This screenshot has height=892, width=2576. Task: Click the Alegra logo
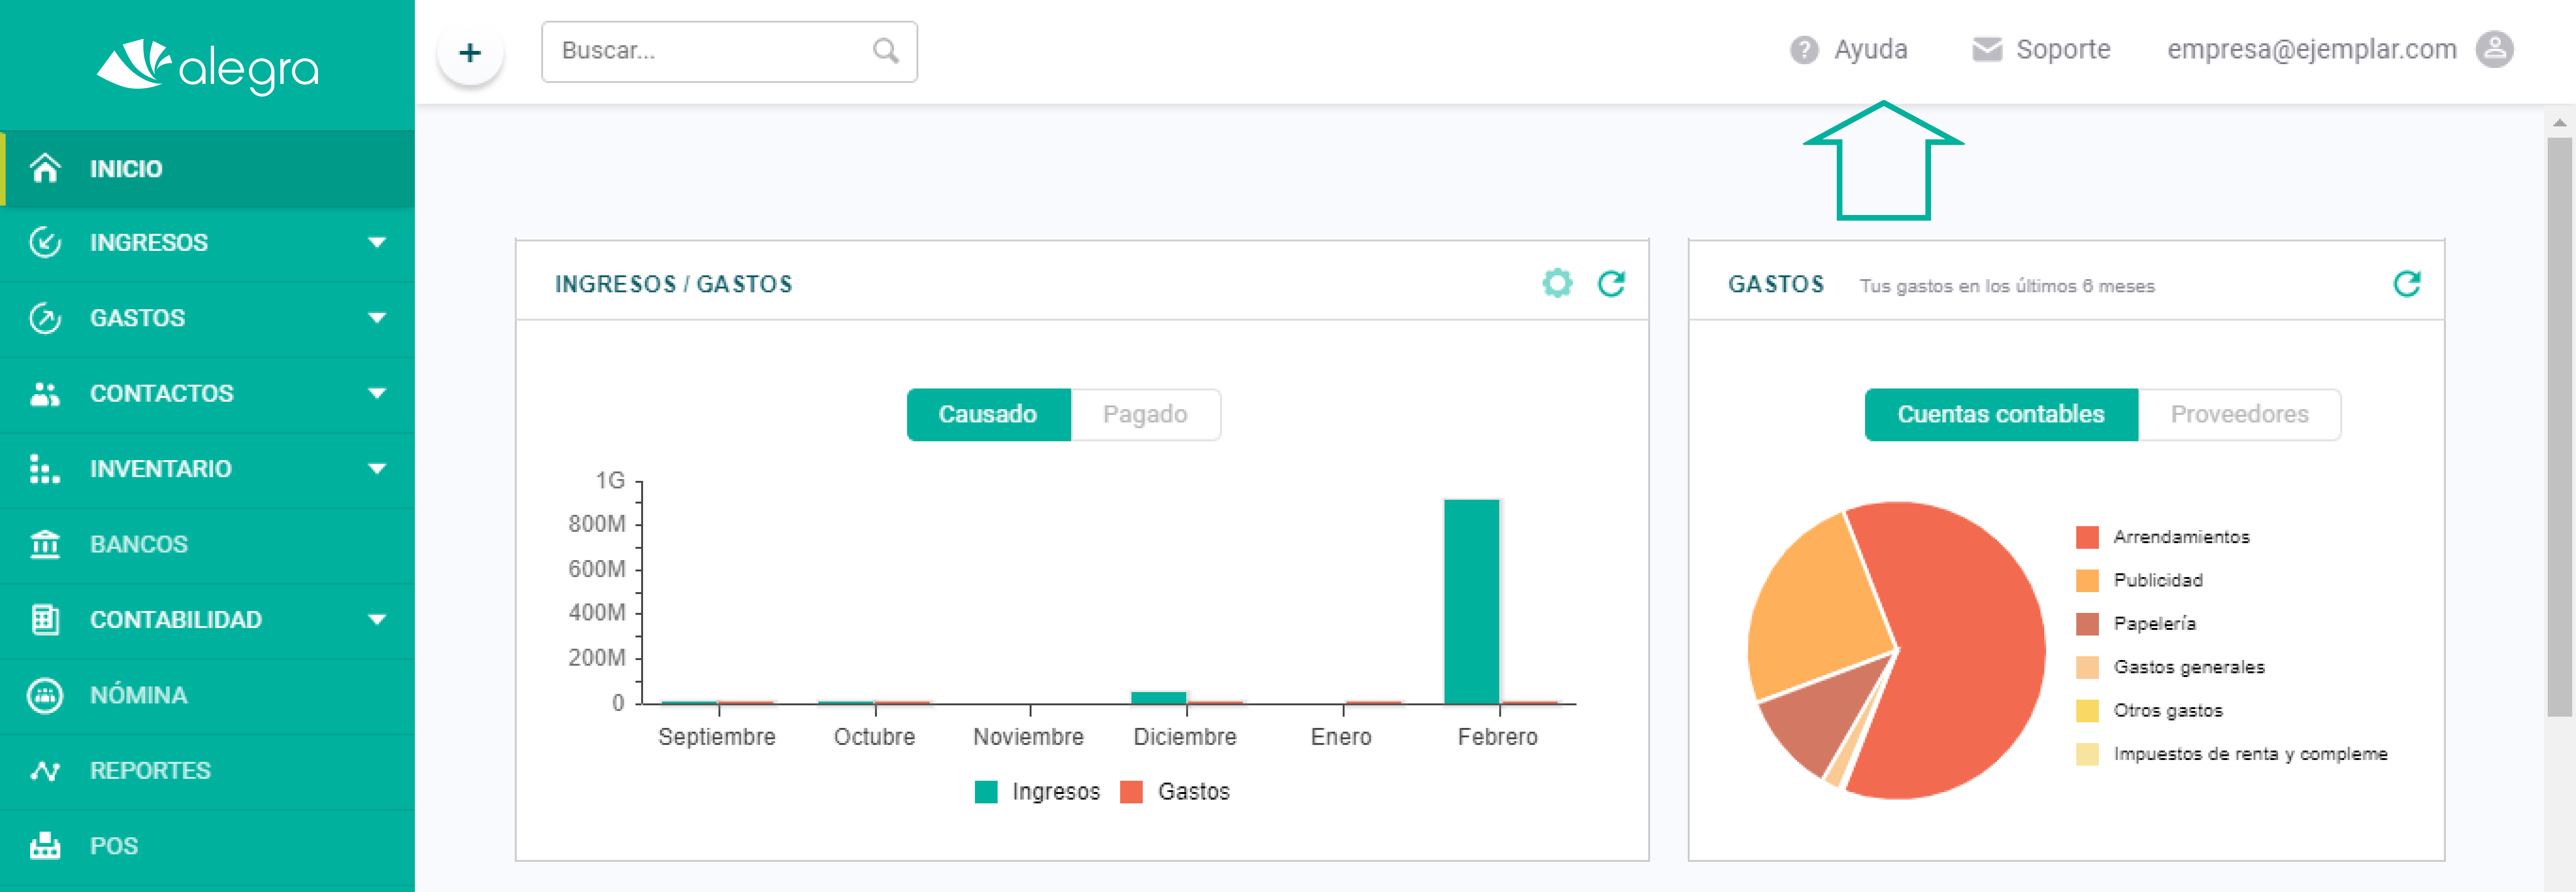(208, 67)
